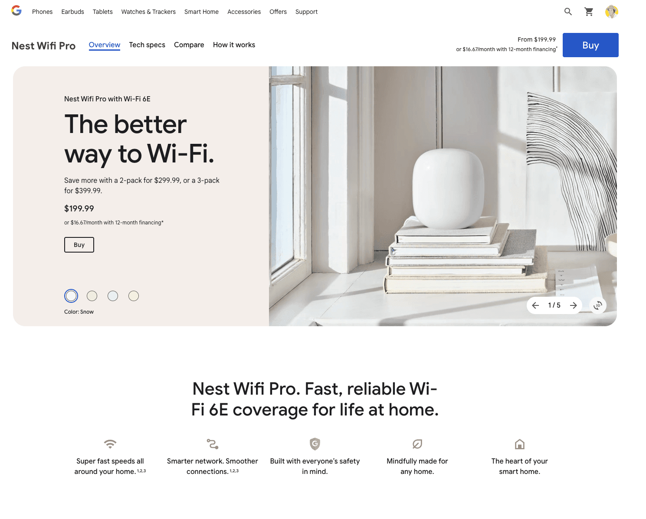Select the Snow color swatch

[x=71, y=296]
